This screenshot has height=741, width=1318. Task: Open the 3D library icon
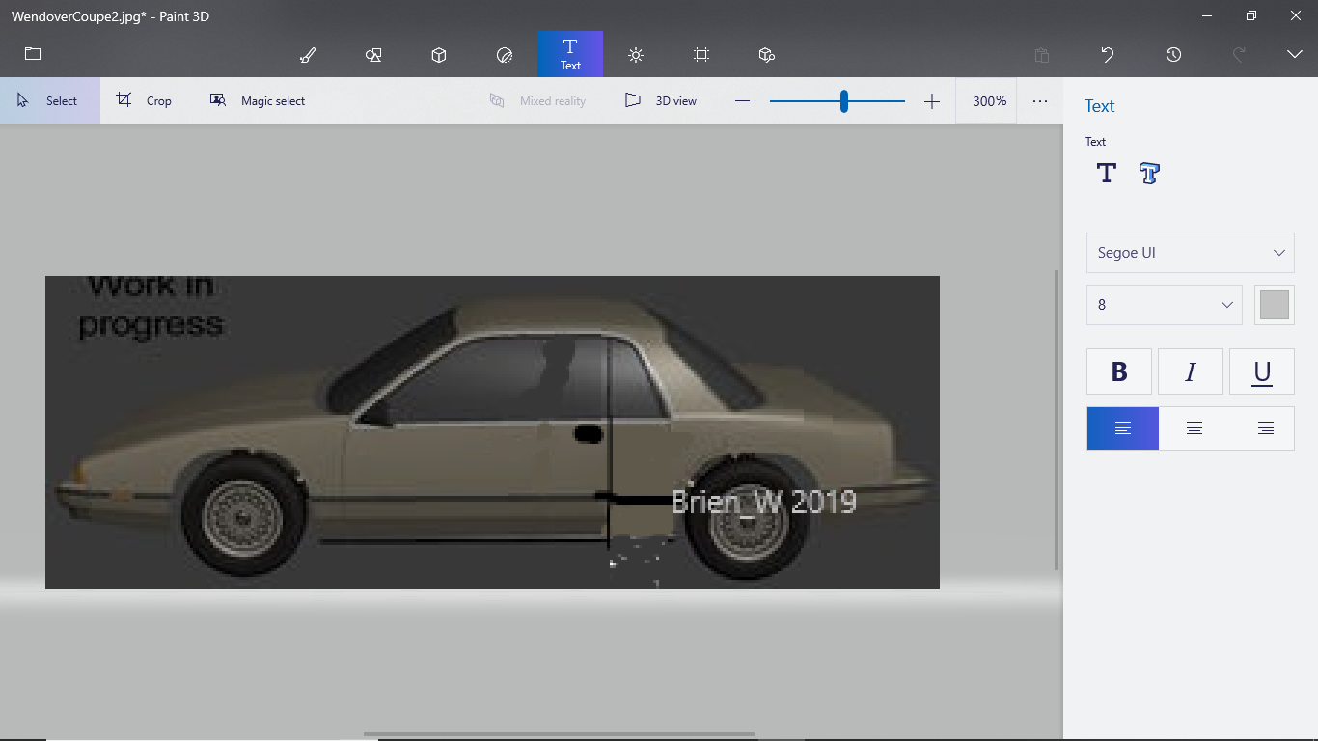click(767, 55)
